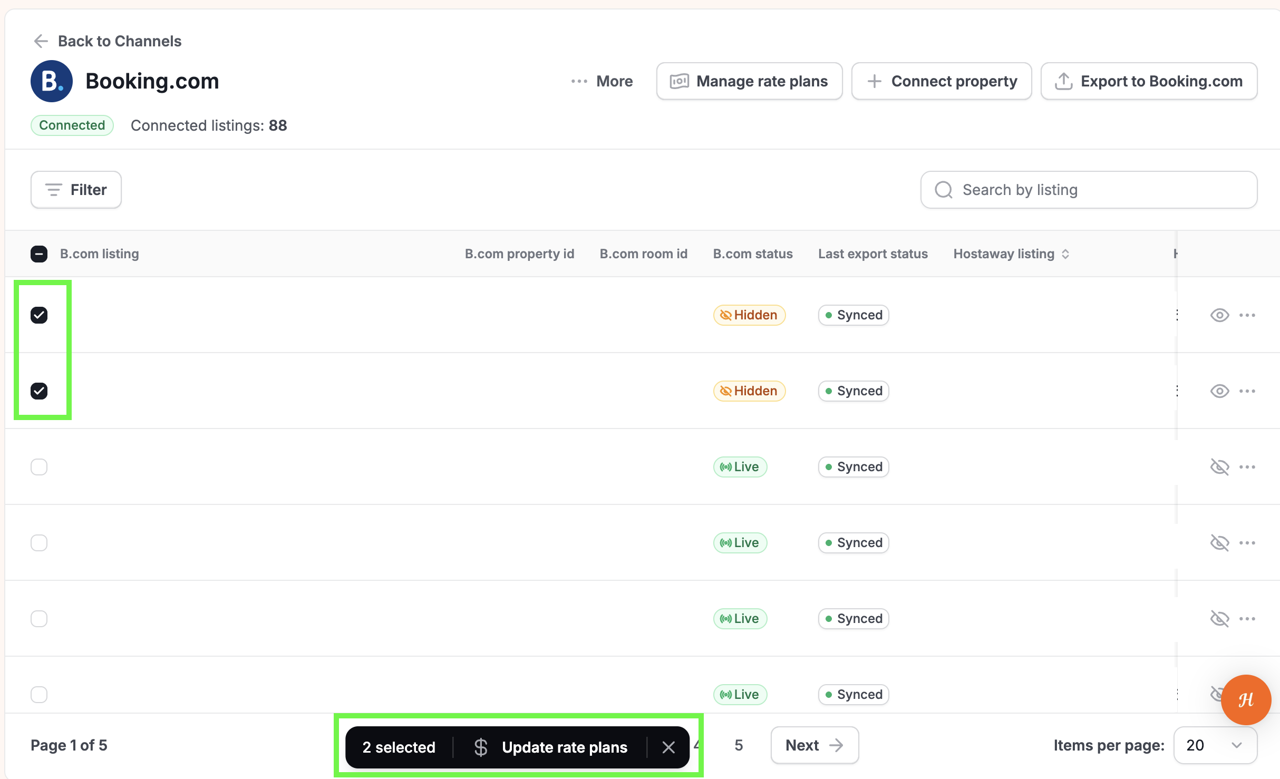Open the Items per page dropdown
Image resolution: width=1280 pixels, height=779 pixels.
[x=1215, y=745]
